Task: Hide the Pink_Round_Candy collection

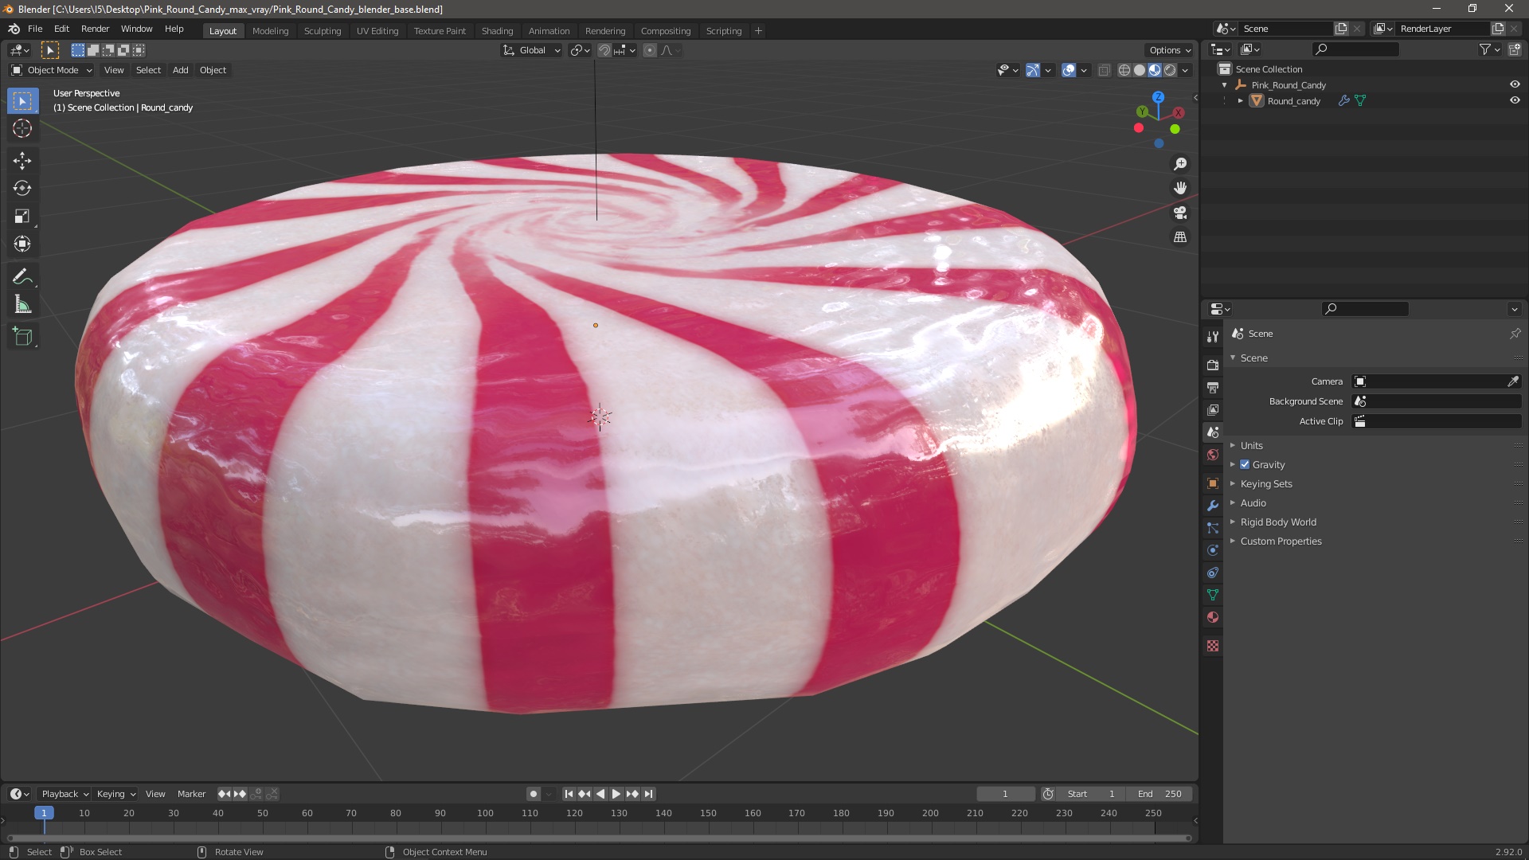Action: (1515, 84)
